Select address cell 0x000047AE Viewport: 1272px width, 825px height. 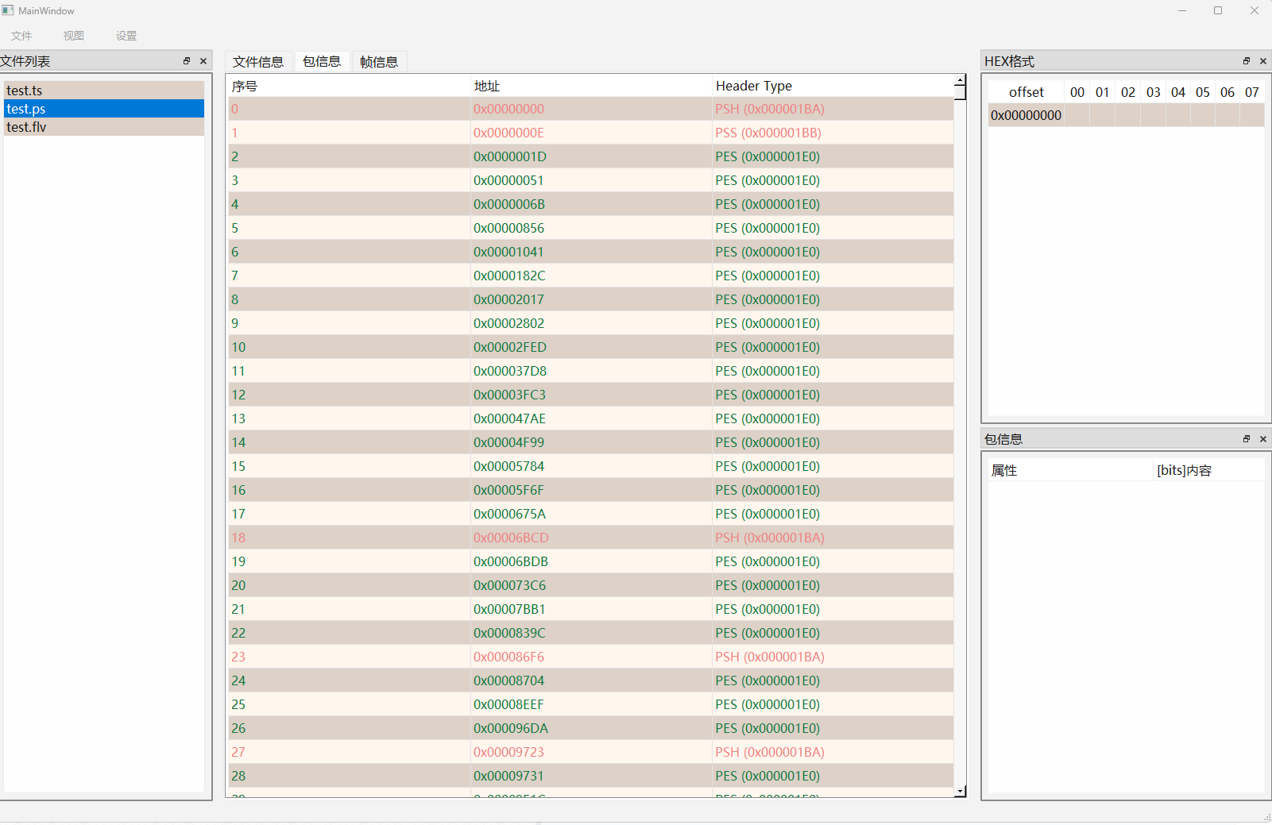(591, 418)
